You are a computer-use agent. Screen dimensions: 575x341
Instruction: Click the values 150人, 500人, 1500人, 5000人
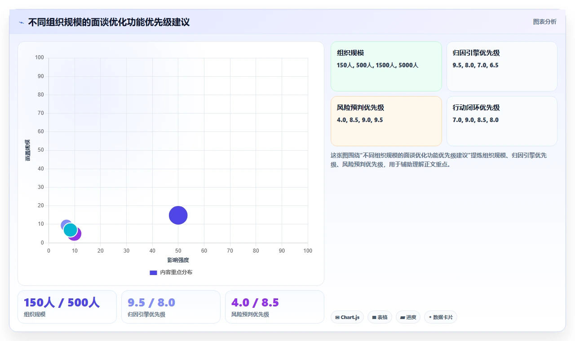[377, 66]
